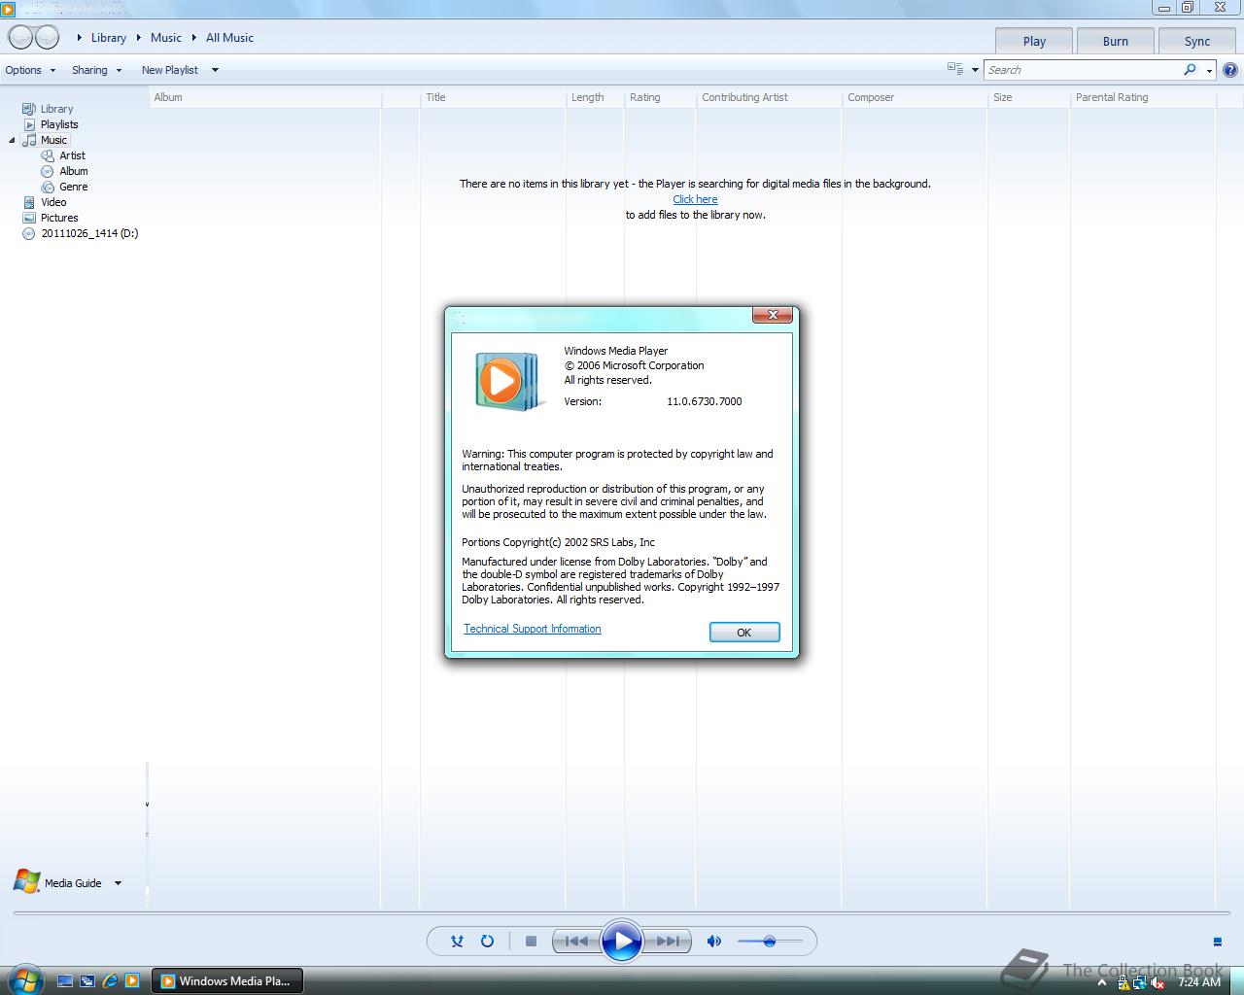Viewport: 1244px width, 995px height.
Task: Select Library in the breadcrumb
Action: [109, 38]
